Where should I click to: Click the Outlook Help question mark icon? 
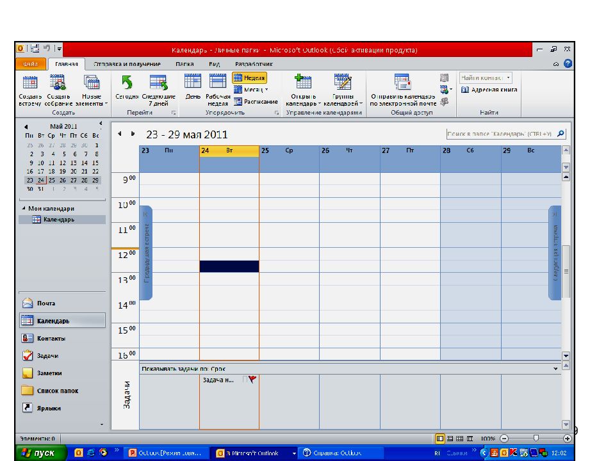coord(568,63)
